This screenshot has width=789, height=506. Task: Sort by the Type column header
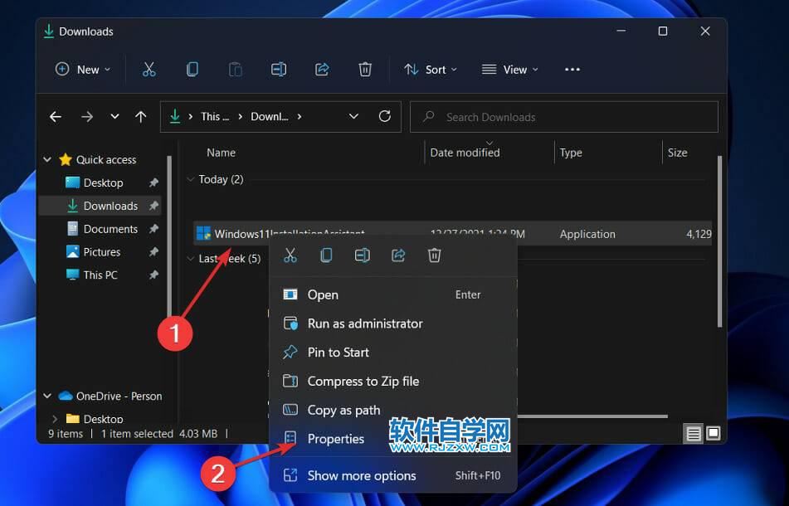(571, 153)
